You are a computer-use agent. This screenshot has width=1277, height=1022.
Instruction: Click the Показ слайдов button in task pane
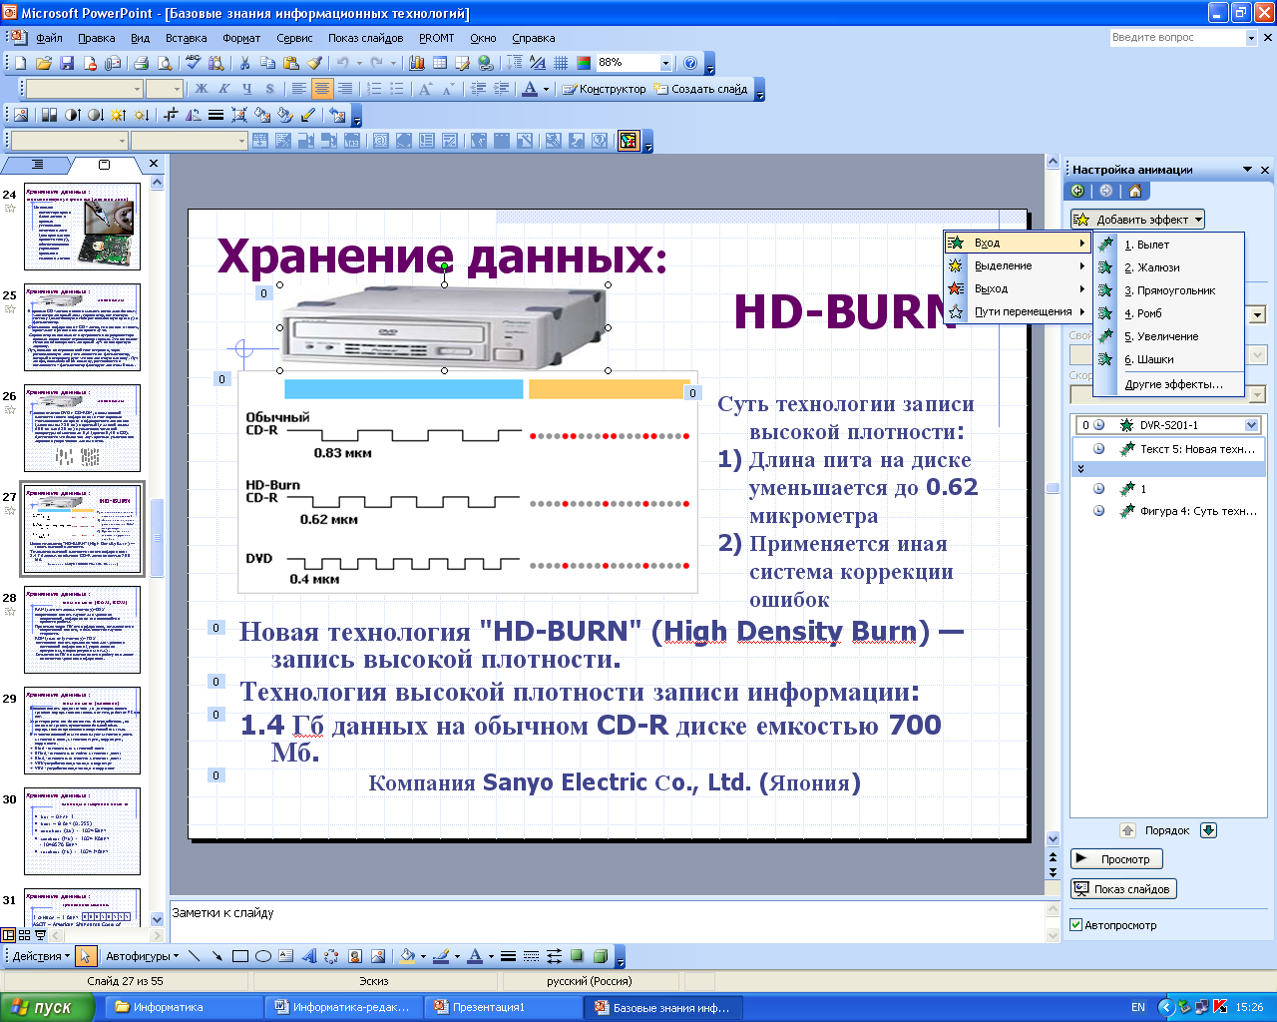coord(1123,889)
